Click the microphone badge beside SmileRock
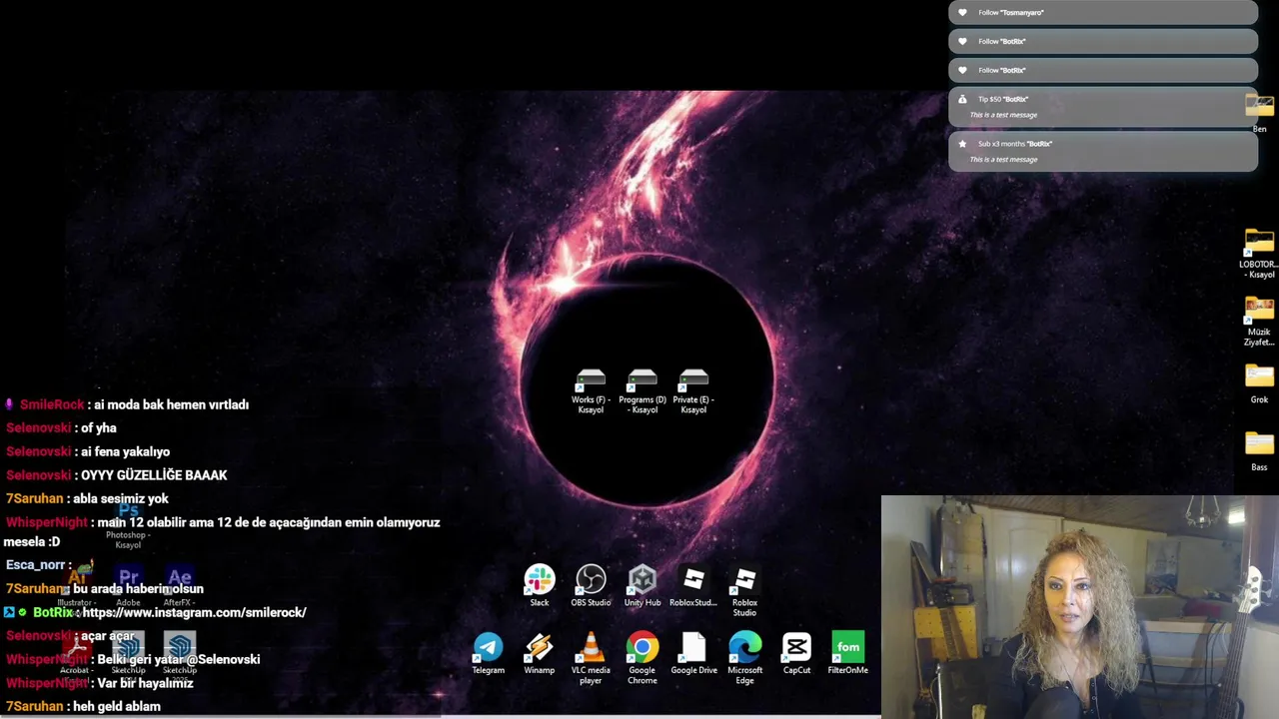Screen dimensions: 1279x719 coord(9,404)
